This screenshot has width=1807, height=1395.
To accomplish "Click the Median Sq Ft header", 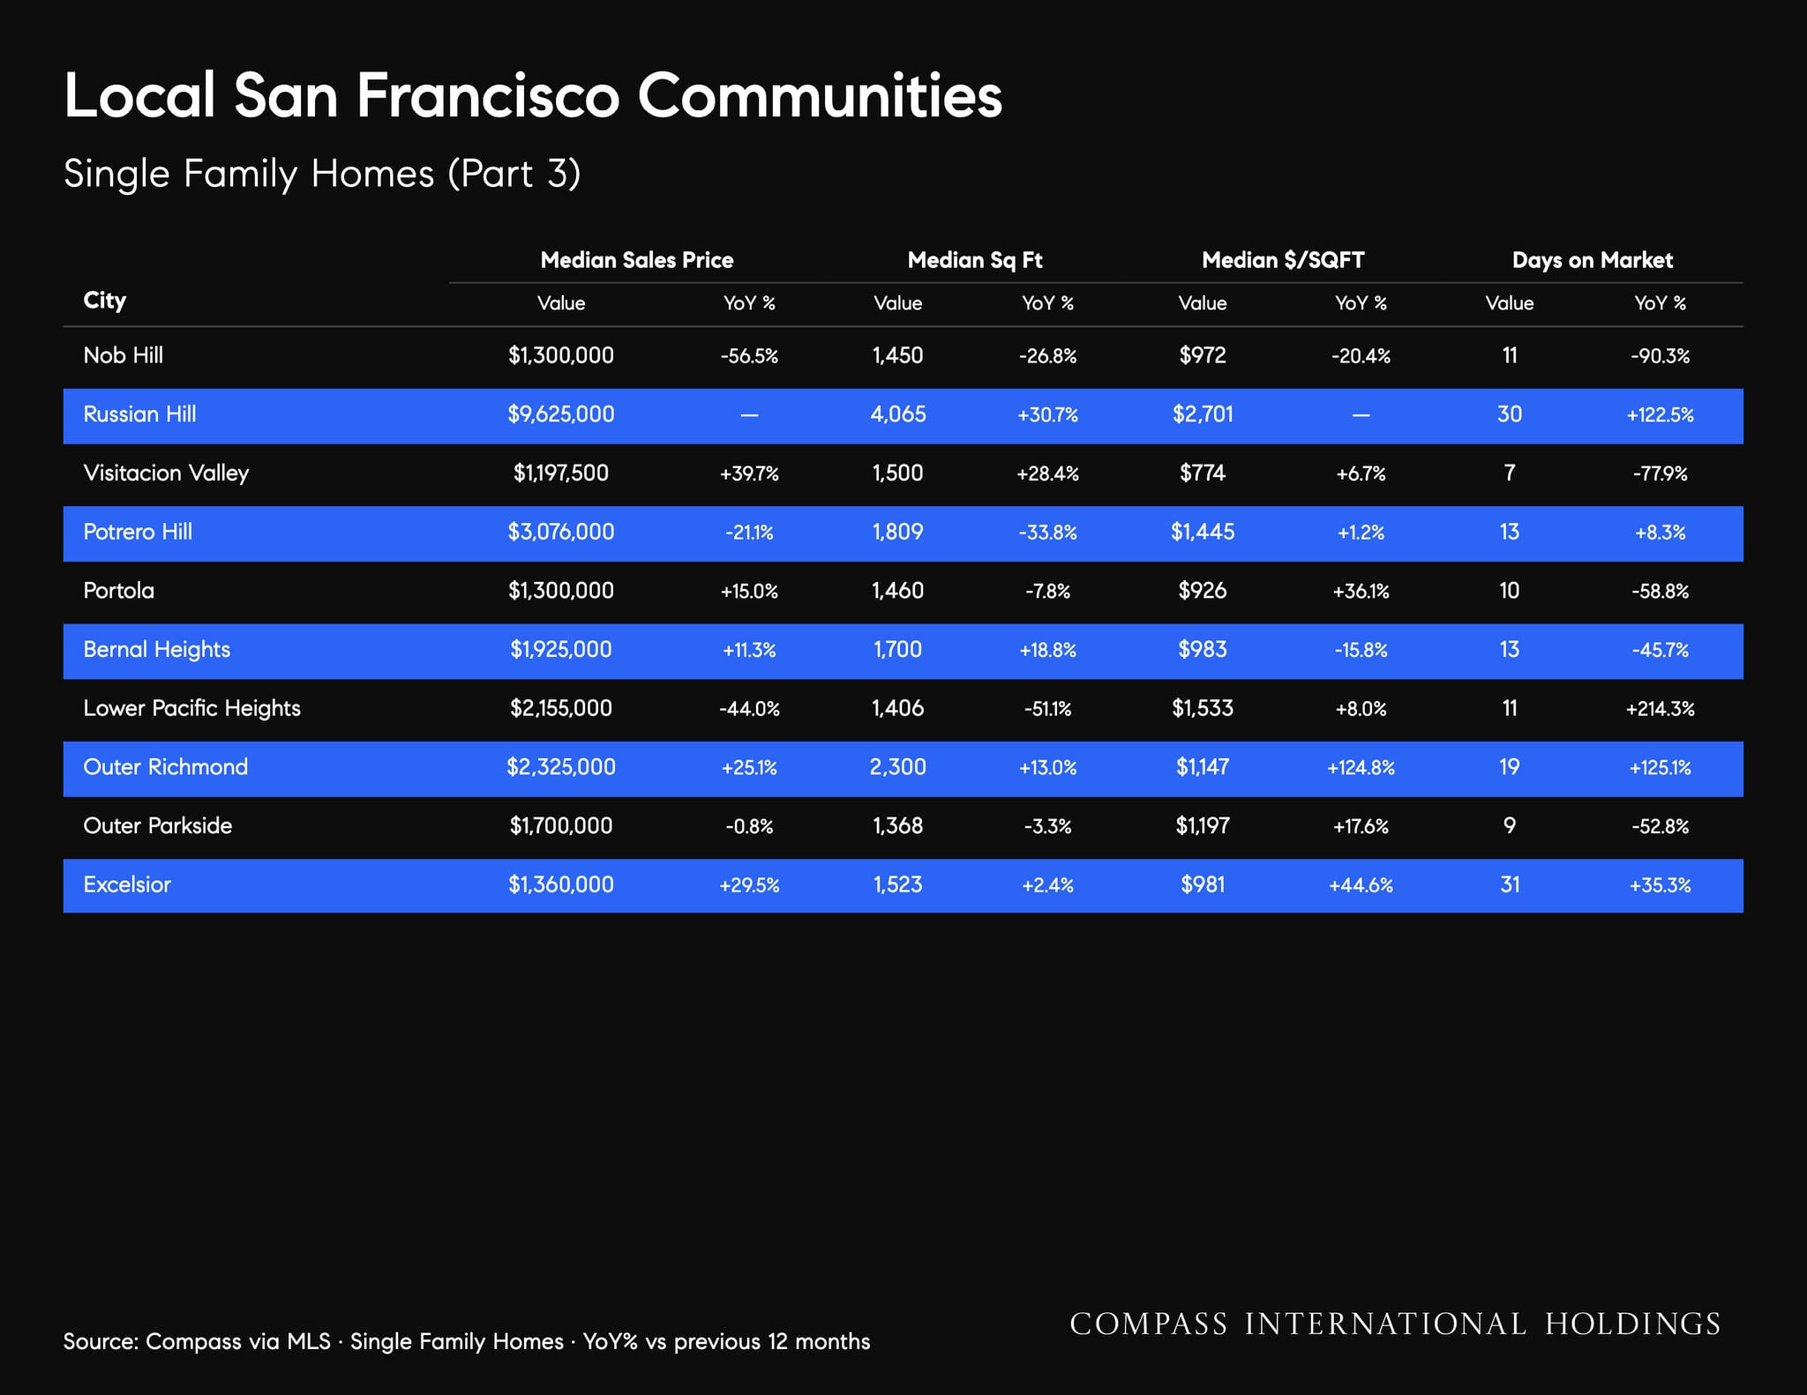I will tap(975, 260).
